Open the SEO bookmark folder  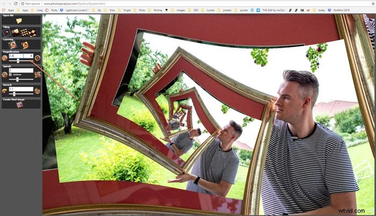[193, 10]
